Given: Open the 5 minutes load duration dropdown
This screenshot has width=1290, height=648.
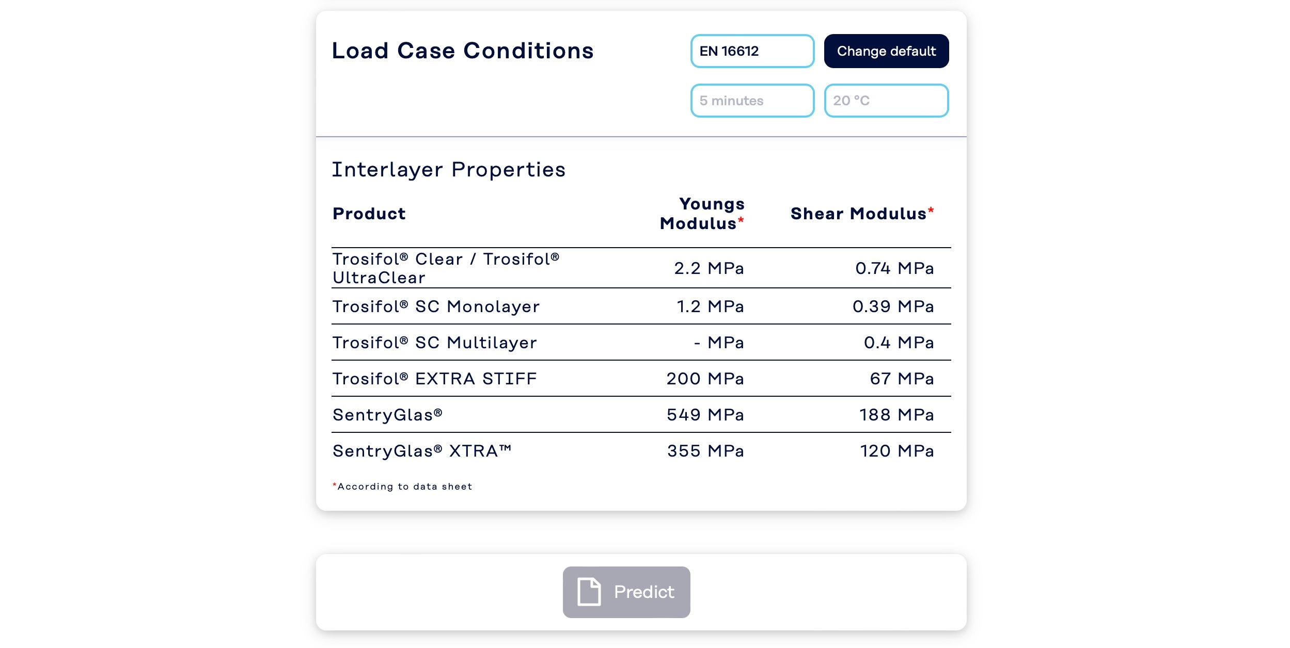Looking at the screenshot, I should click(752, 101).
